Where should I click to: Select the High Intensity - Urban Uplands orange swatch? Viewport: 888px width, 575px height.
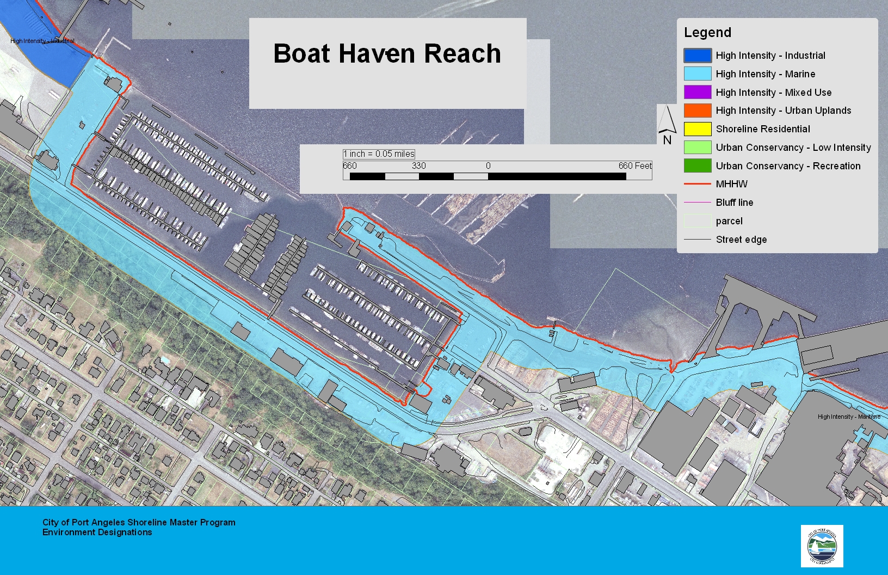pyautogui.click(x=697, y=111)
